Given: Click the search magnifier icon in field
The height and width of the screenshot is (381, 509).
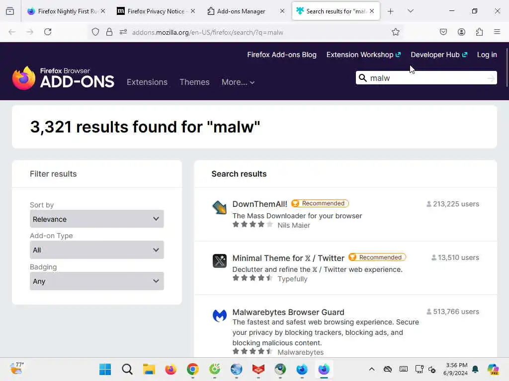Looking at the screenshot, I should (362, 78).
